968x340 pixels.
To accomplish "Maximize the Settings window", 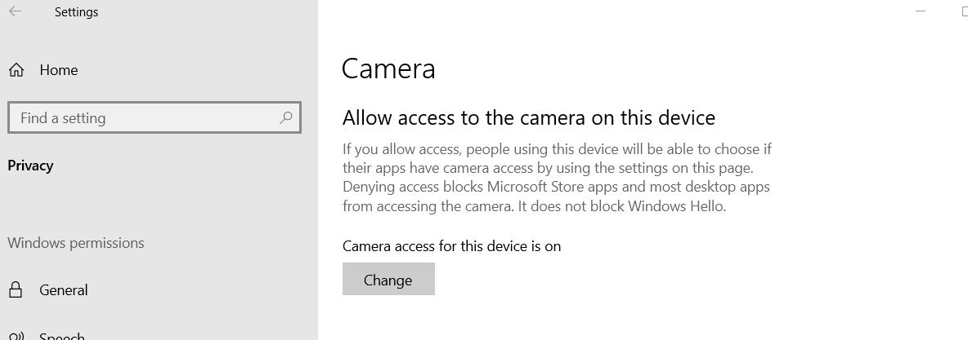I will coord(964,11).
